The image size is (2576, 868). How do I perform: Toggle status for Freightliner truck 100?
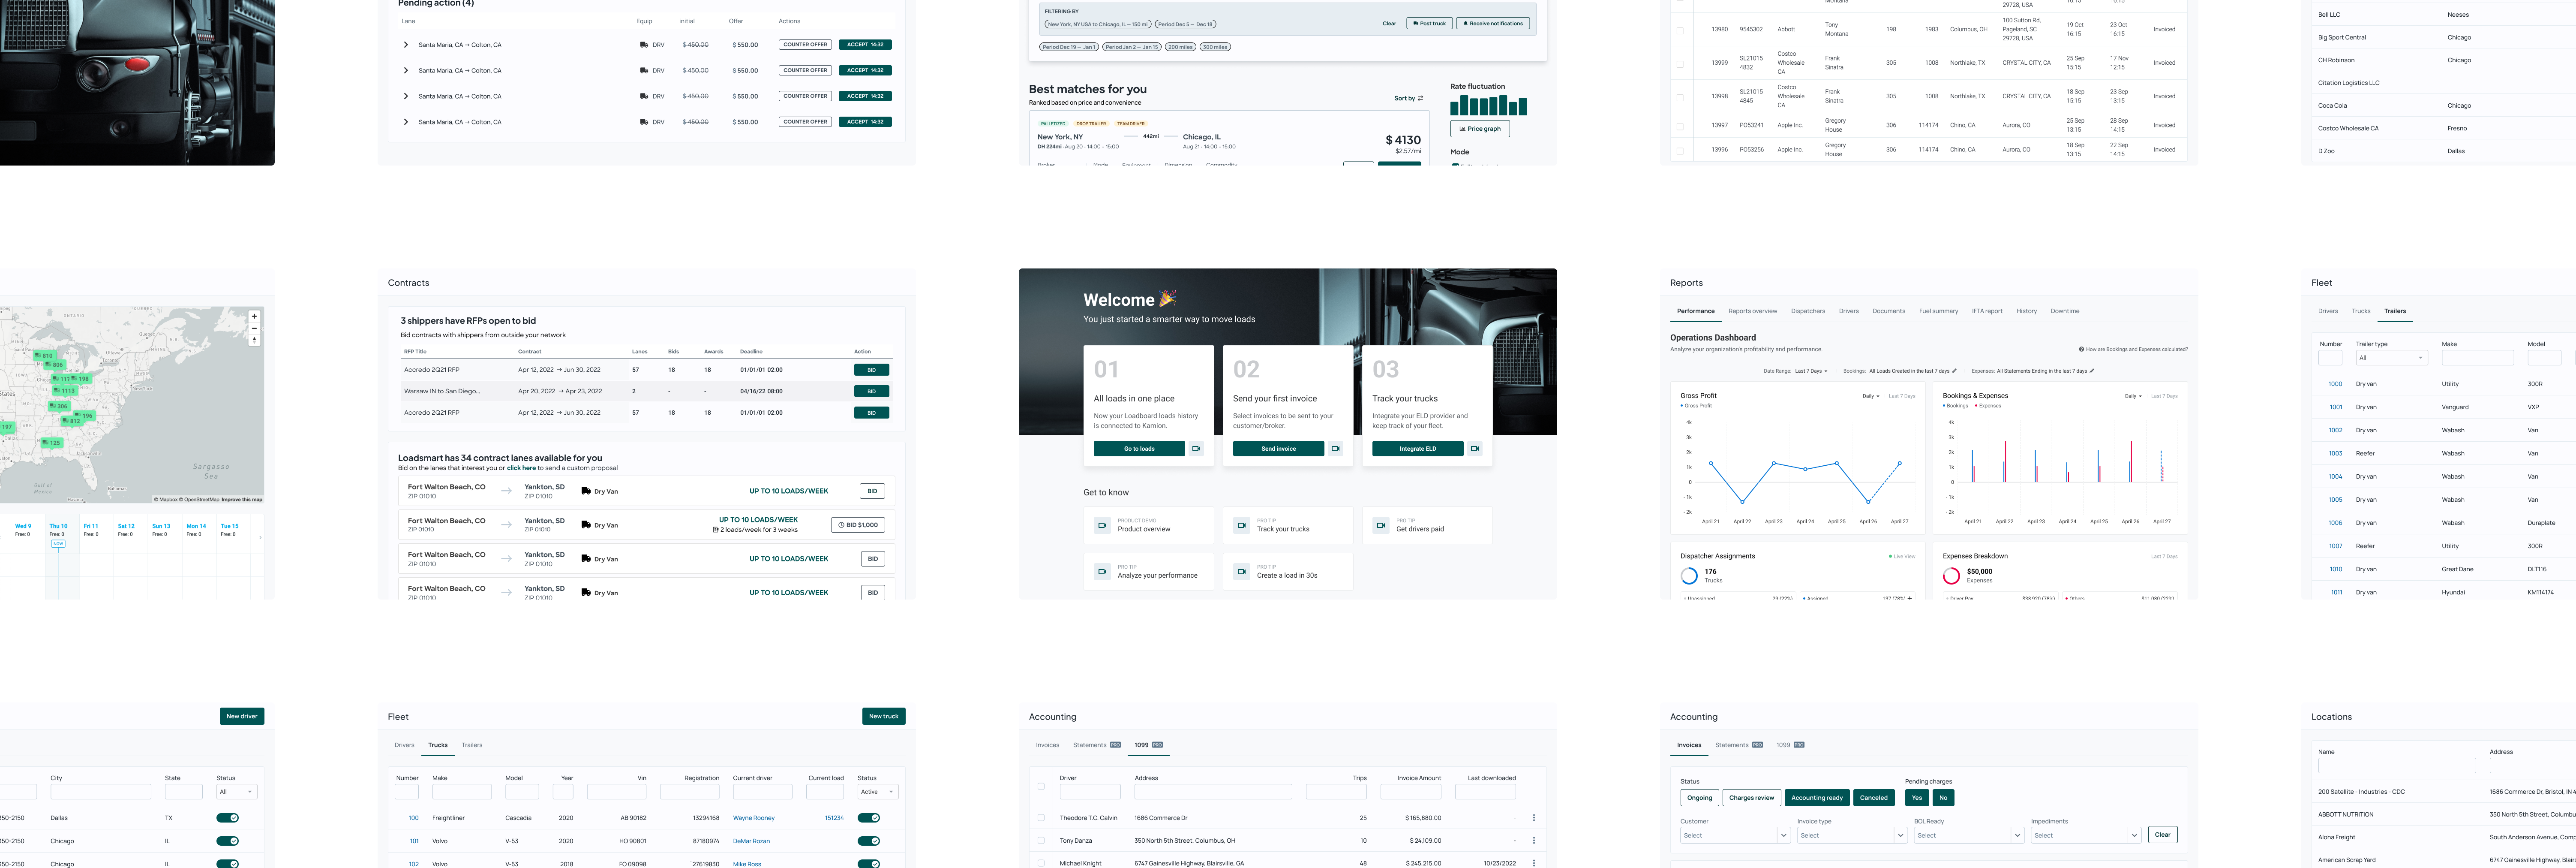click(869, 818)
